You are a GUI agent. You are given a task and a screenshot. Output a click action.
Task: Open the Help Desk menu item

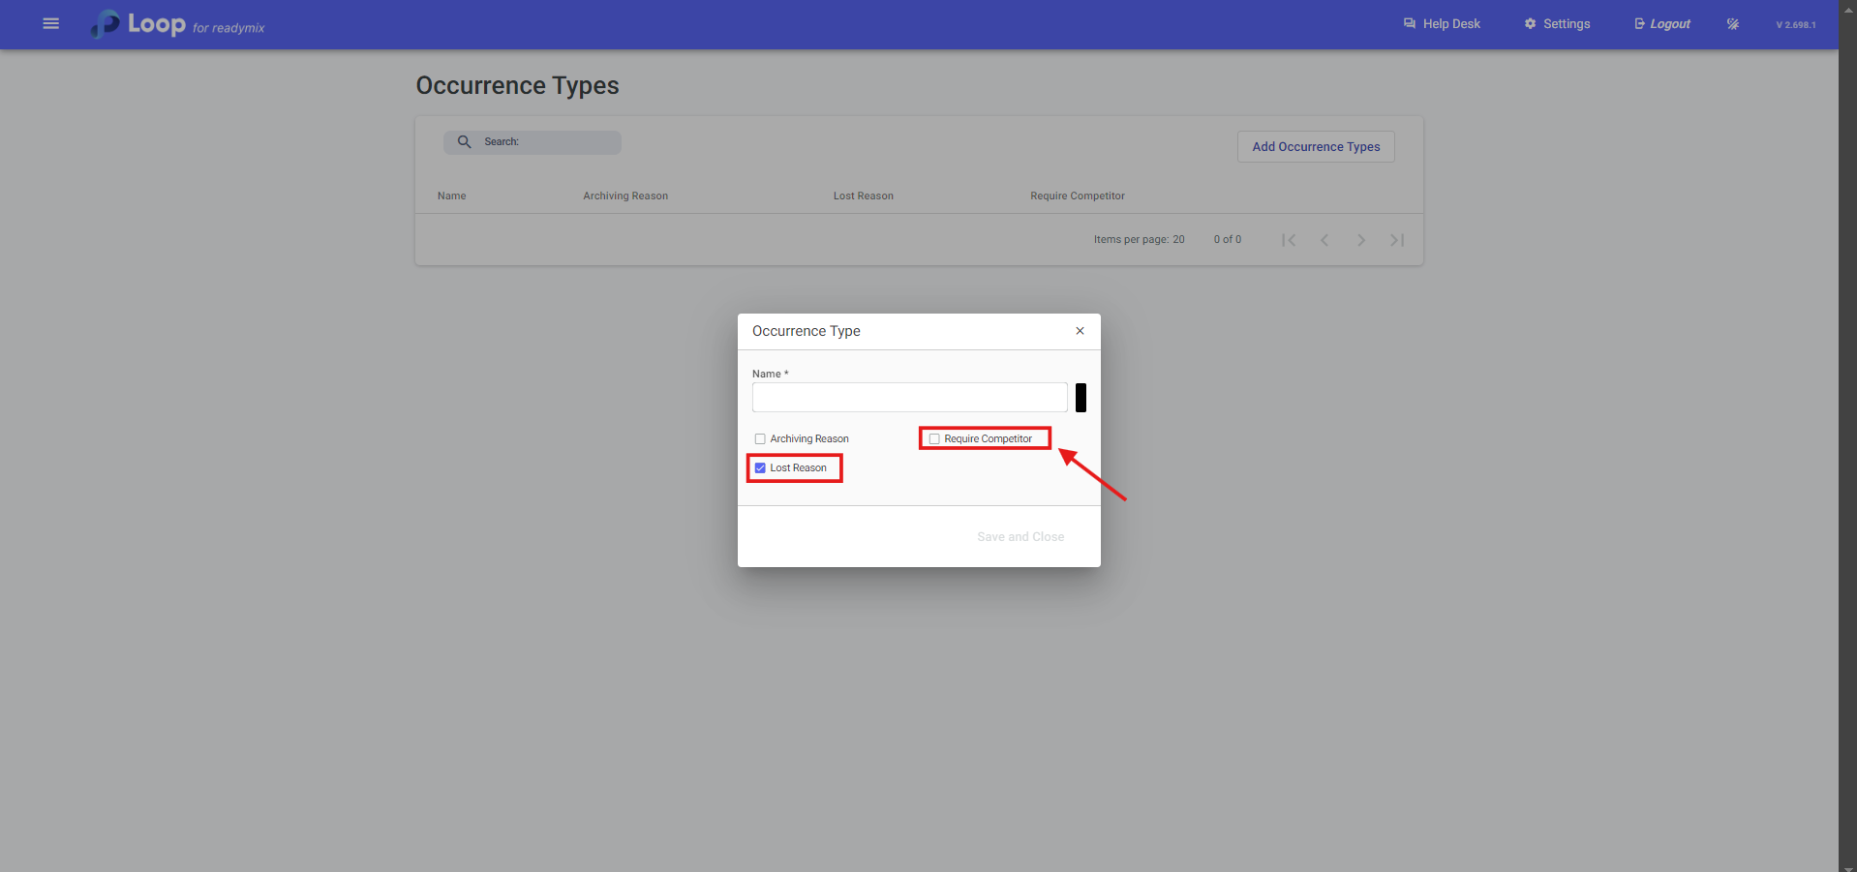tap(1442, 24)
